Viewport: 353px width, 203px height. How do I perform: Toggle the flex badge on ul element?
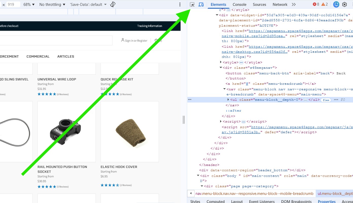pyautogui.click(x=326, y=100)
